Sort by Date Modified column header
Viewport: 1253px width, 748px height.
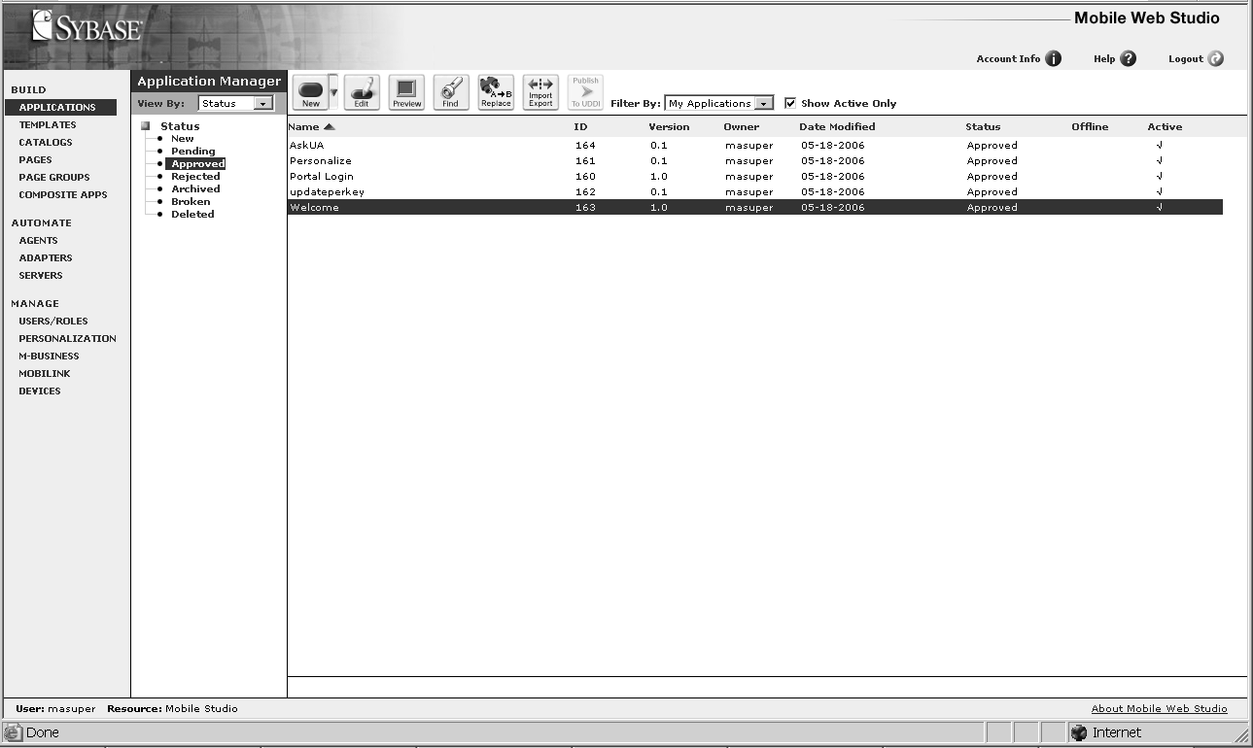[837, 126]
